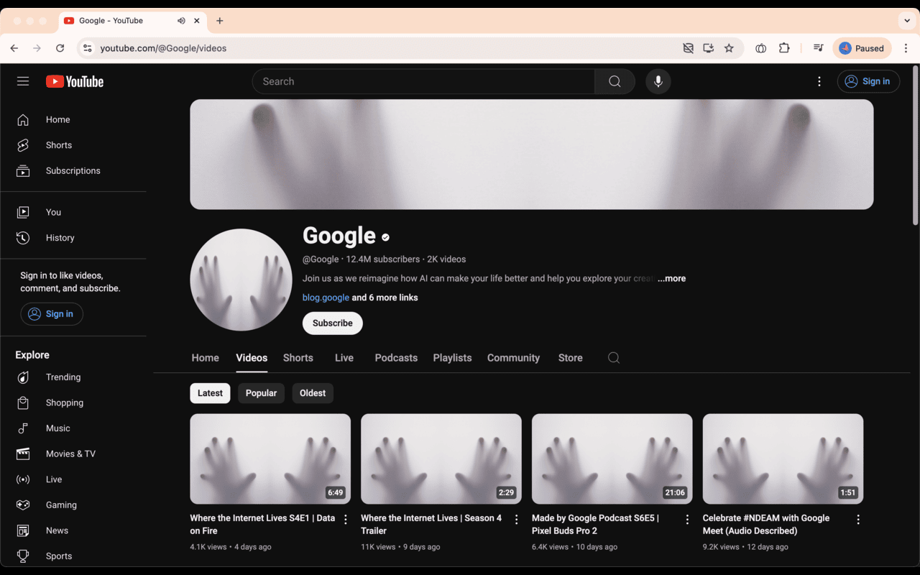This screenshot has width=920, height=575.
Task: Open YouTube settings three-dot menu
Action: pyautogui.click(x=819, y=81)
